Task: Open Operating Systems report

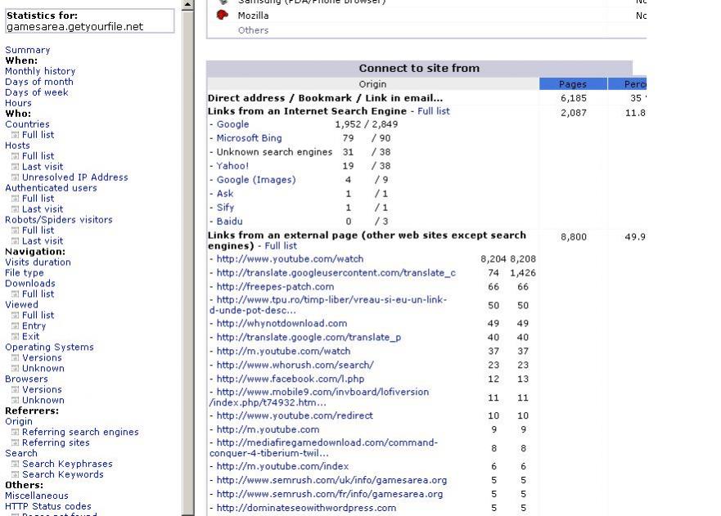Action: (49, 347)
